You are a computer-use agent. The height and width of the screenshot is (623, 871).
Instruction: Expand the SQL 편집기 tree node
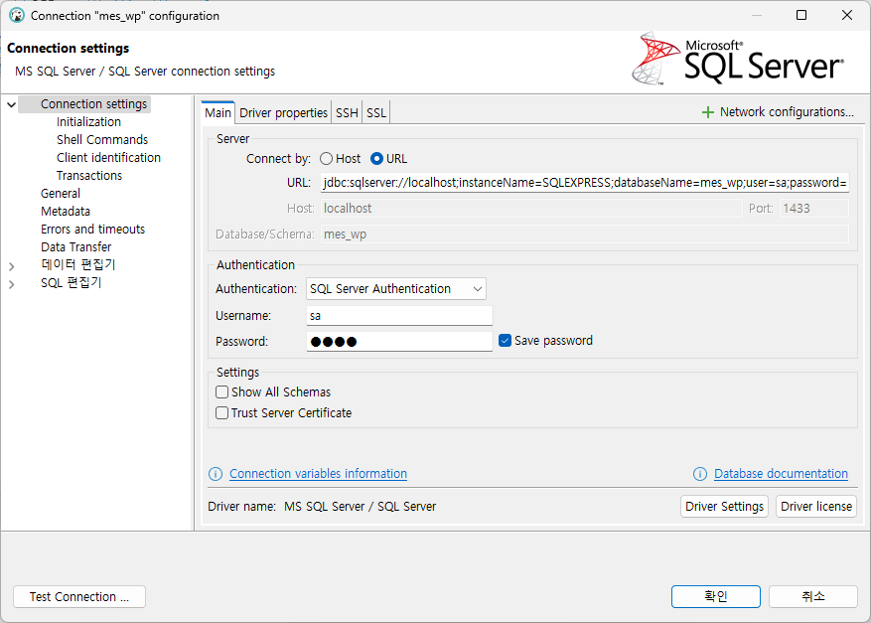(11, 284)
